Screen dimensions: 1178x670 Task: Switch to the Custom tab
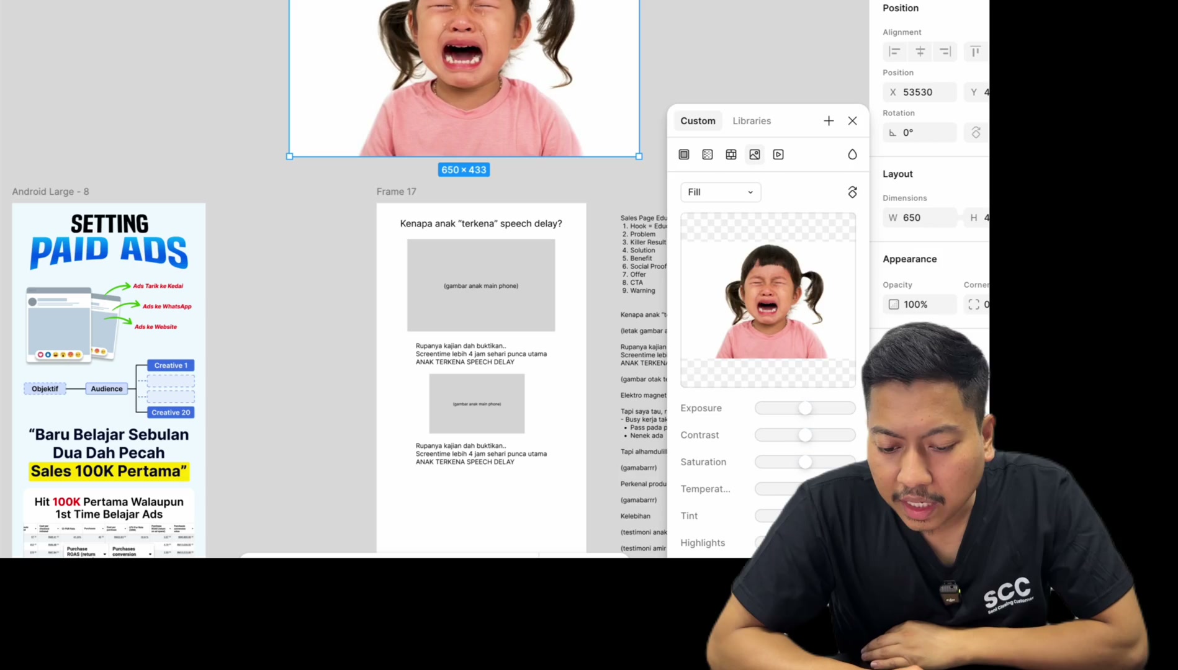coord(698,121)
